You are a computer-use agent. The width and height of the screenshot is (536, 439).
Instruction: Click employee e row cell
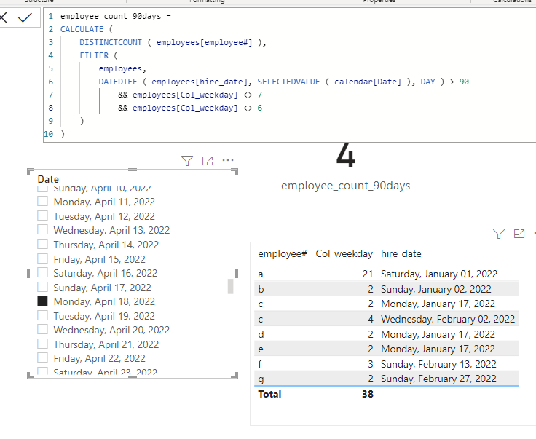pyautogui.click(x=261, y=349)
